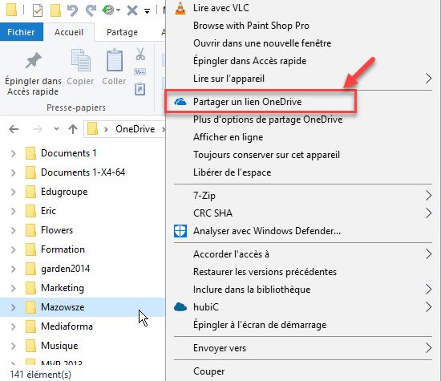The width and height of the screenshot is (441, 381).
Task: Open Inclure dans la bibliothèque submenu
Action: point(303,290)
